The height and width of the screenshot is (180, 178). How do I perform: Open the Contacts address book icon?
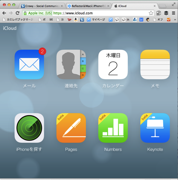71,64
